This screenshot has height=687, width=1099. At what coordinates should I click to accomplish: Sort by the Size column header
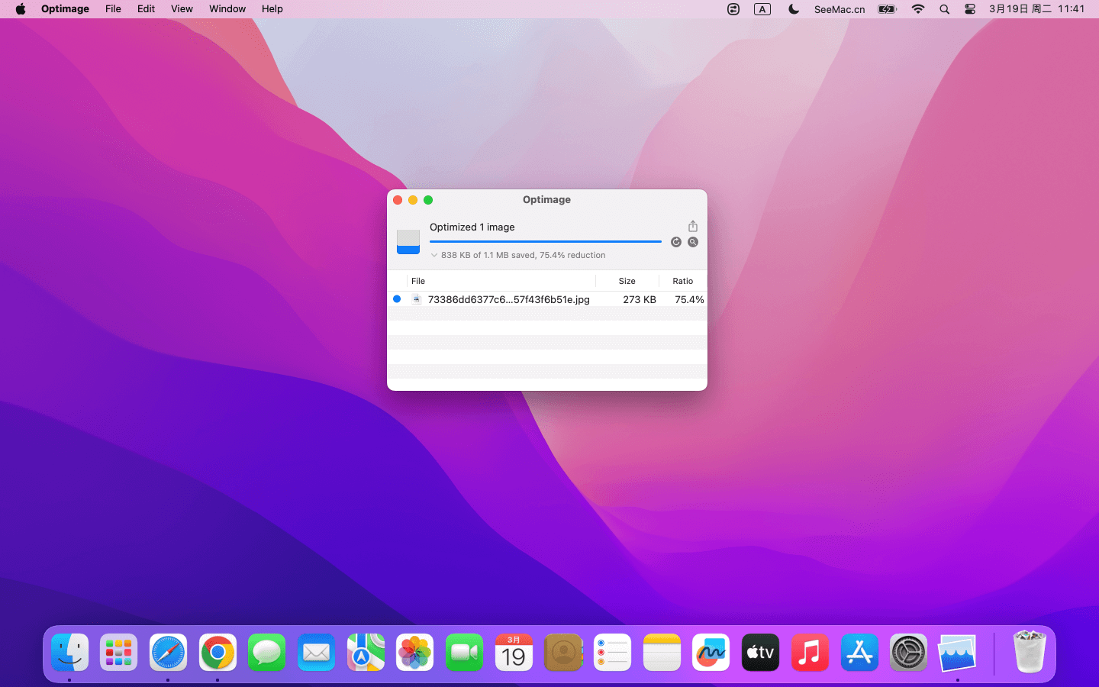(x=627, y=281)
